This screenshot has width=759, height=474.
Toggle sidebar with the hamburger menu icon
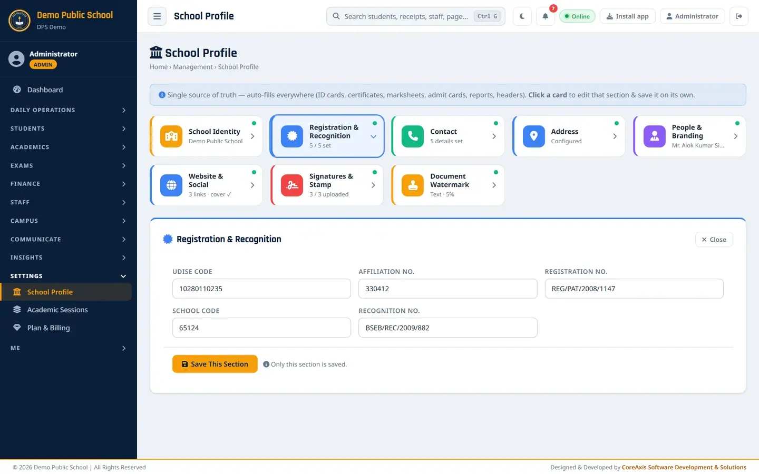pos(157,16)
